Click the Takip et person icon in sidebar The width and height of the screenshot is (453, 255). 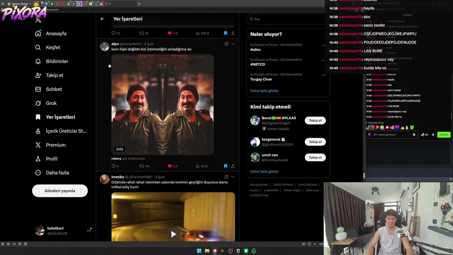pyautogui.click(x=38, y=75)
